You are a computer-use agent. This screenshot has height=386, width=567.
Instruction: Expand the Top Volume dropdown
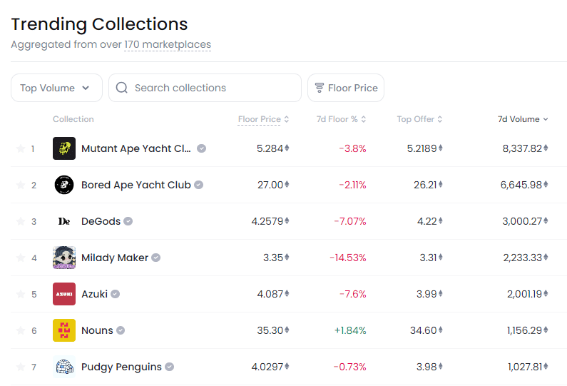[x=56, y=88]
